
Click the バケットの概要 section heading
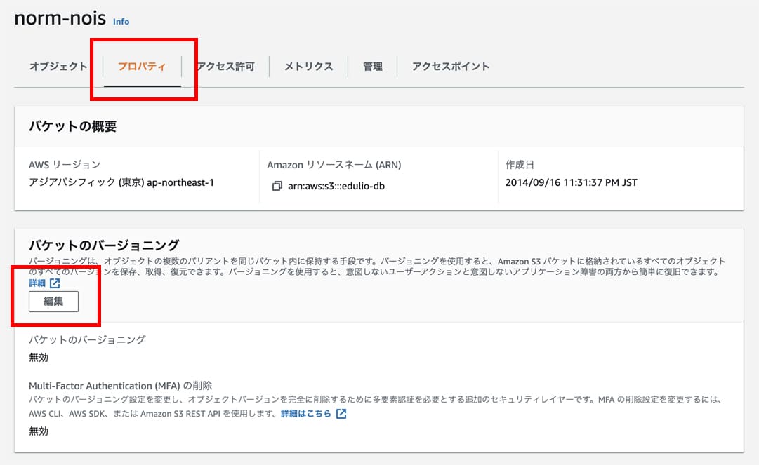tap(72, 127)
